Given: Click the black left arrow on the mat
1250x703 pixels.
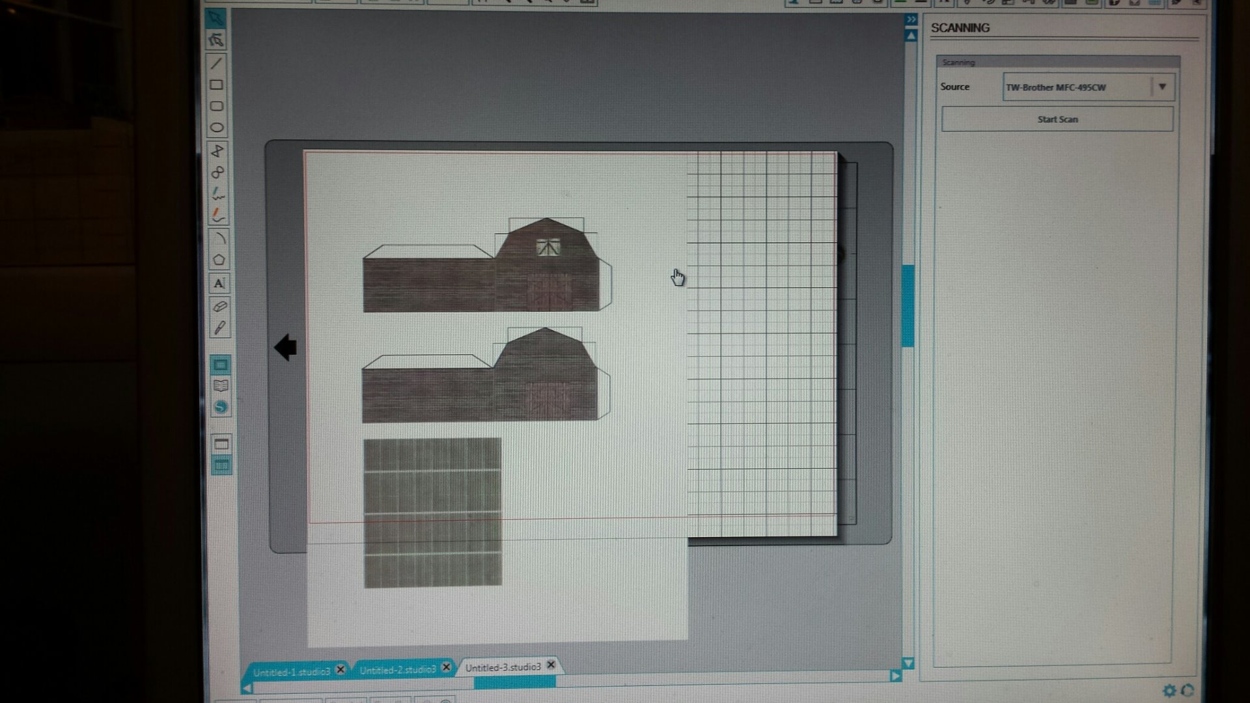Looking at the screenshot, I should pyautogui.click(x=286, y=348).
